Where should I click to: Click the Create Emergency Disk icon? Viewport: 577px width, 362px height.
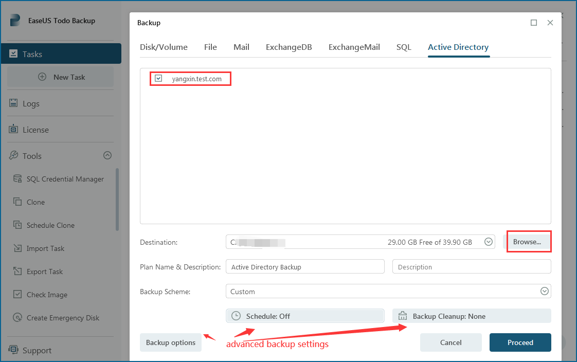tap(17, 318)
